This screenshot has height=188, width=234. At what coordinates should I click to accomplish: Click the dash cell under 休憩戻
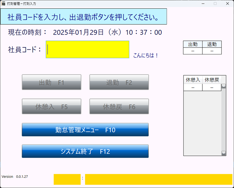(x=212, y=87)
